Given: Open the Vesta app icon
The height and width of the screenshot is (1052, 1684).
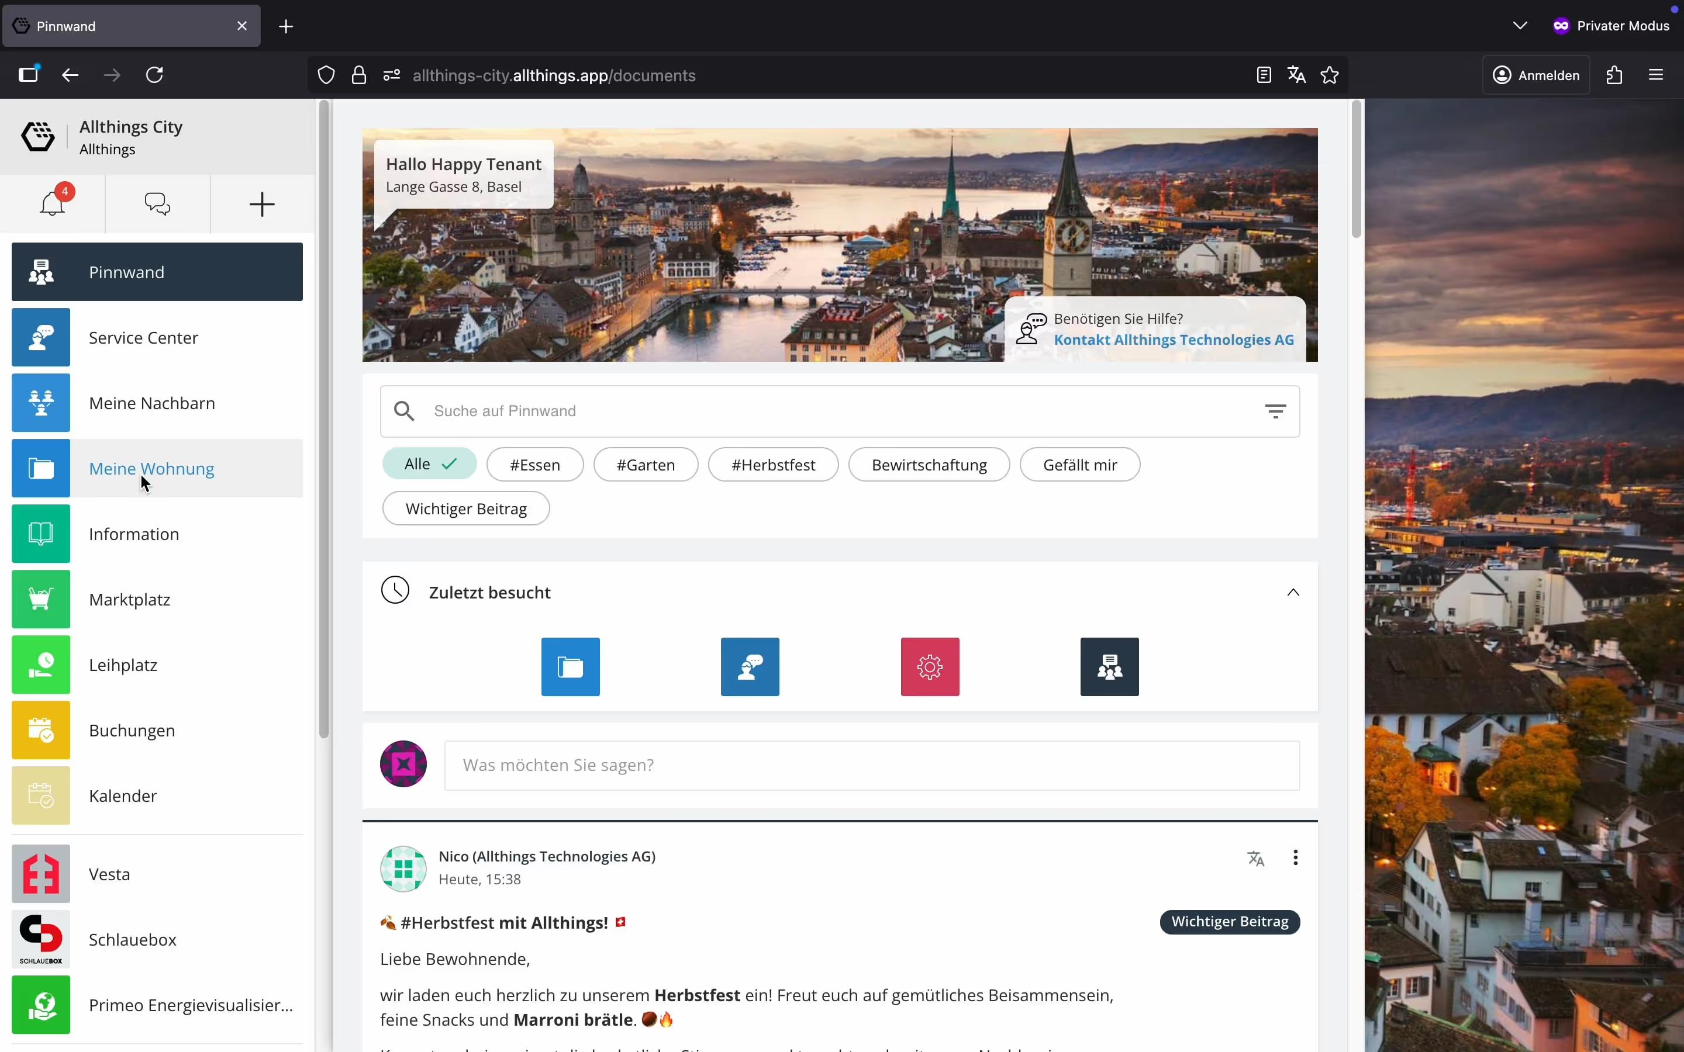Looking at the screenshot, I should pos(41,874).
